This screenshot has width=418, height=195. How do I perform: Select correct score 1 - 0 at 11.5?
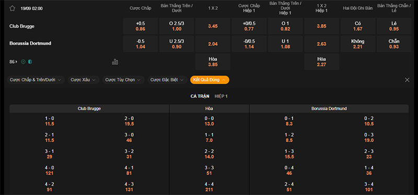pyautogui.click(x=50, y=121)
